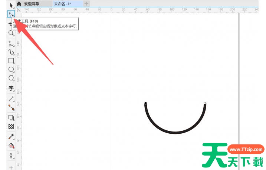Select the Ellipse tool
The height and width of the screenshot is (170, 266).
[x=11, y=69]
